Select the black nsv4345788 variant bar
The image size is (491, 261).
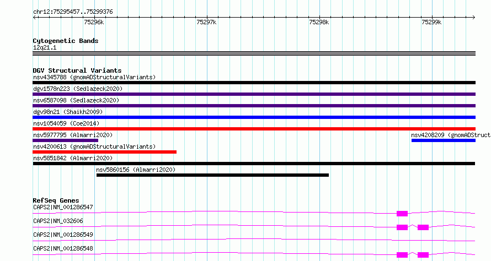[x=254, y=83]
